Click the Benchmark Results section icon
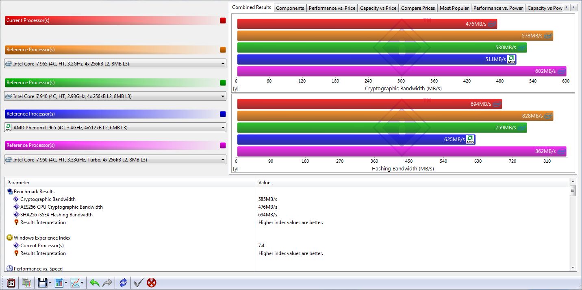 point(10,192)
